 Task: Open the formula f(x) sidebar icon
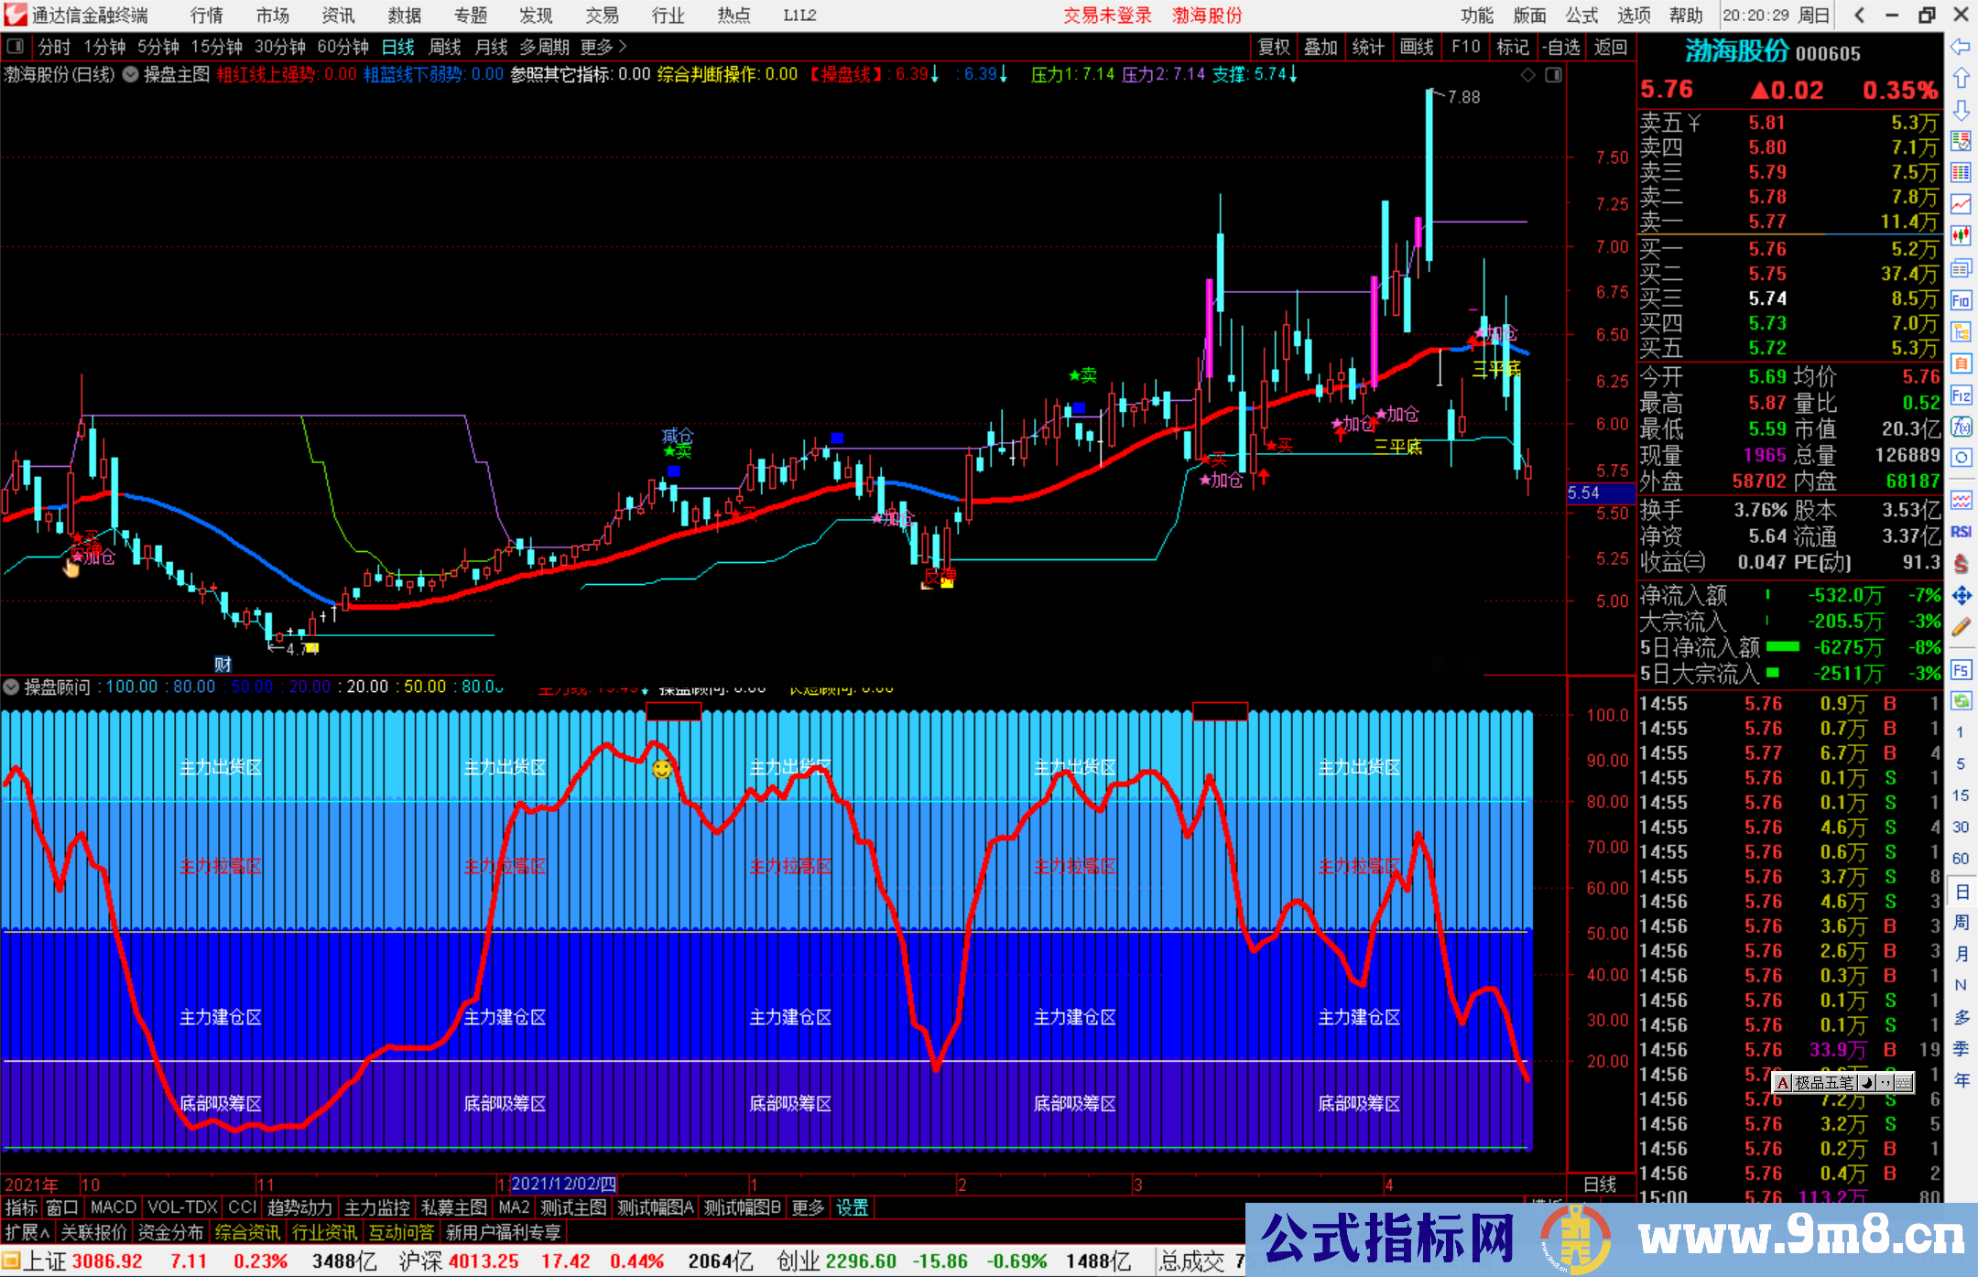pyautogui.click(x=1961, y=427)
